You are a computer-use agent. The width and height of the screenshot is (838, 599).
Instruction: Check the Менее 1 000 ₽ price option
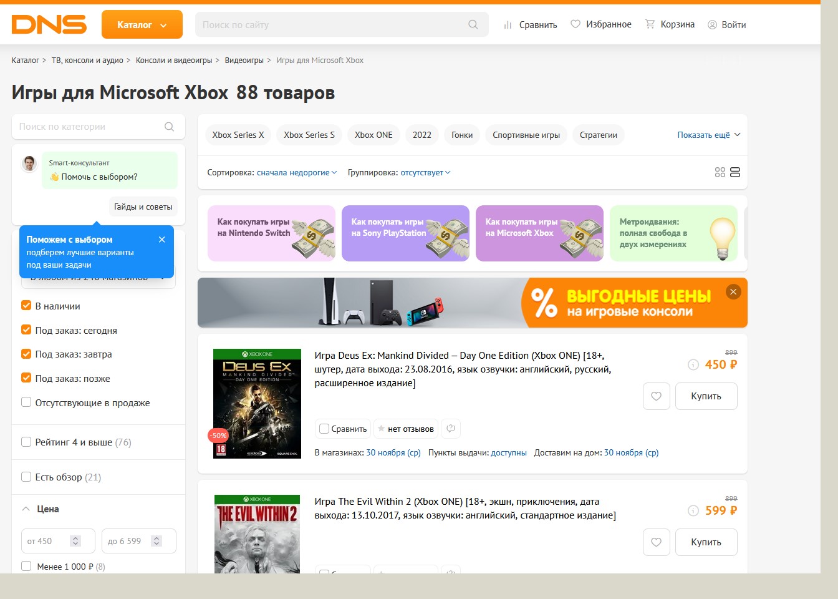(26, 567)
